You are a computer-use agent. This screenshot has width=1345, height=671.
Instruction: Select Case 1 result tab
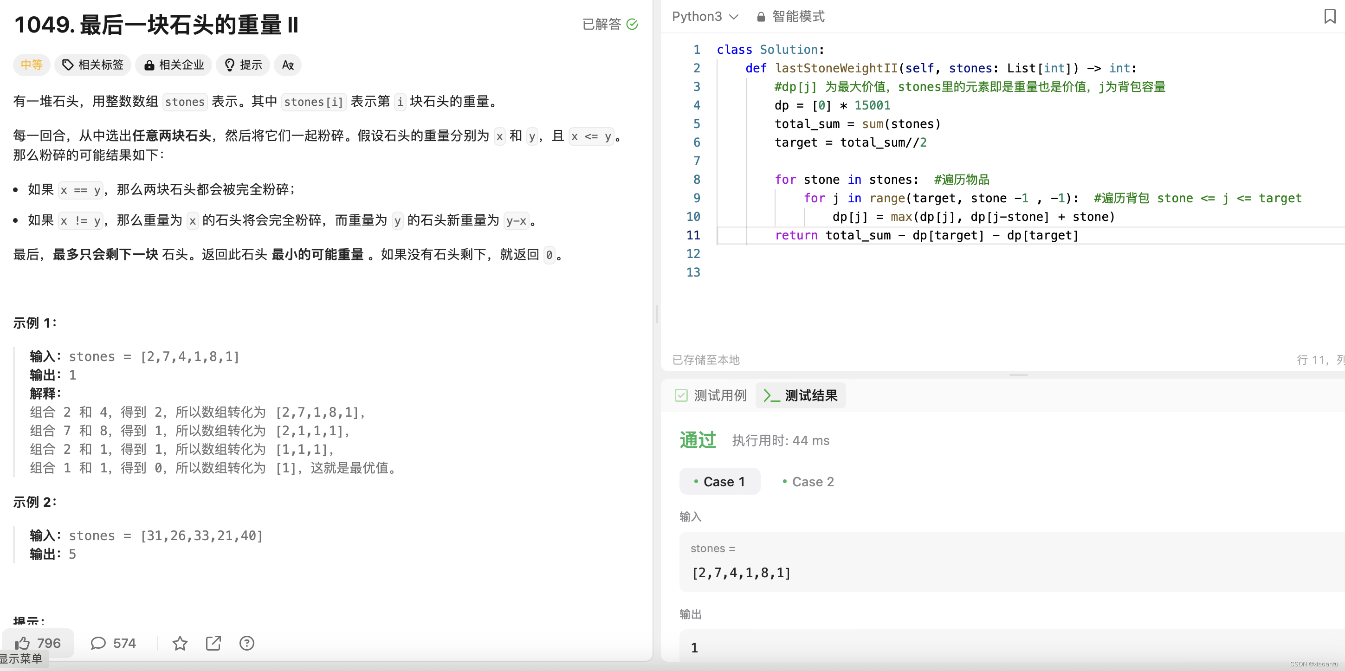tap(719, 482)
